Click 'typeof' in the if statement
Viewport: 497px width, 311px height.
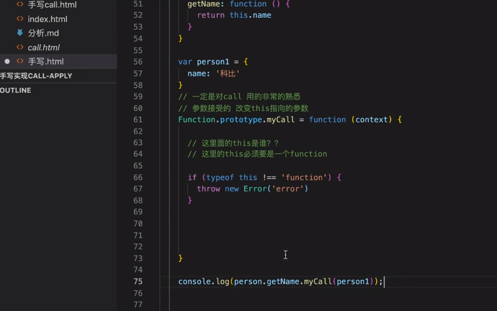pos(220,178)
